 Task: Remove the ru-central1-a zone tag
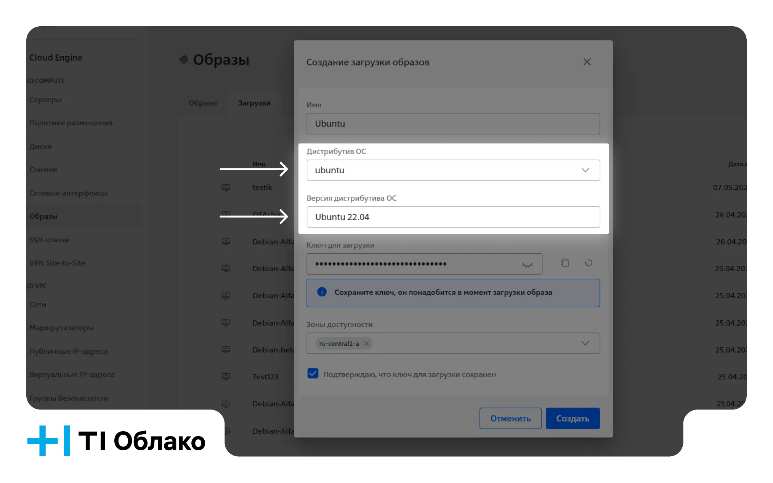point(367,343)
